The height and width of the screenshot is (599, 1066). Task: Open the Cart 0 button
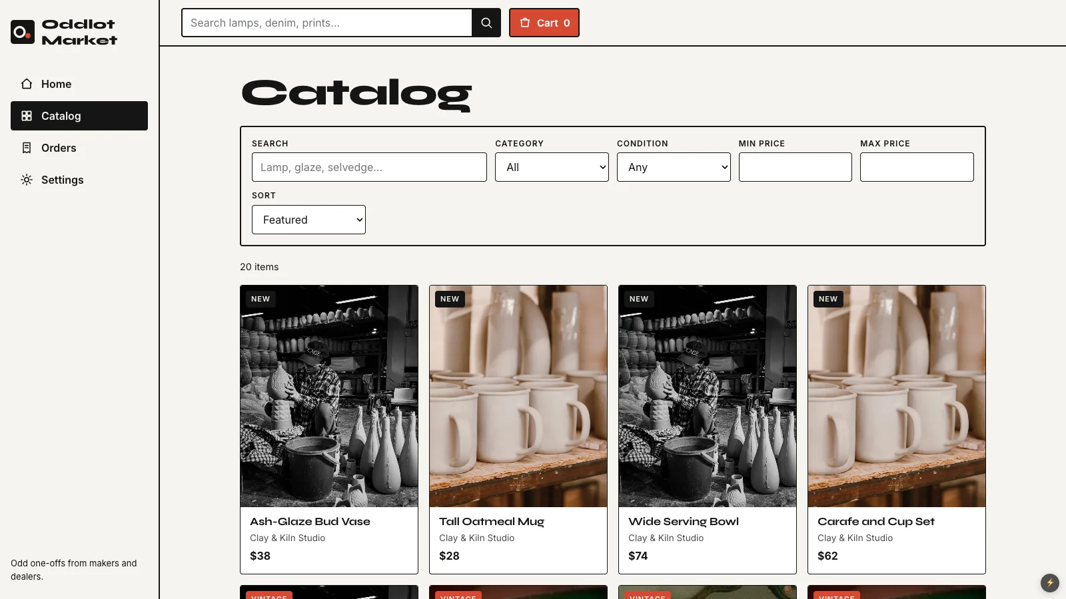pos(544,23)
